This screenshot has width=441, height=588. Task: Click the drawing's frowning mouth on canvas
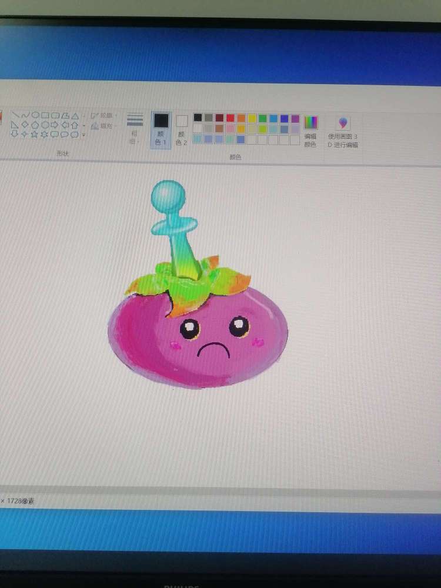(x=213, y=350)
